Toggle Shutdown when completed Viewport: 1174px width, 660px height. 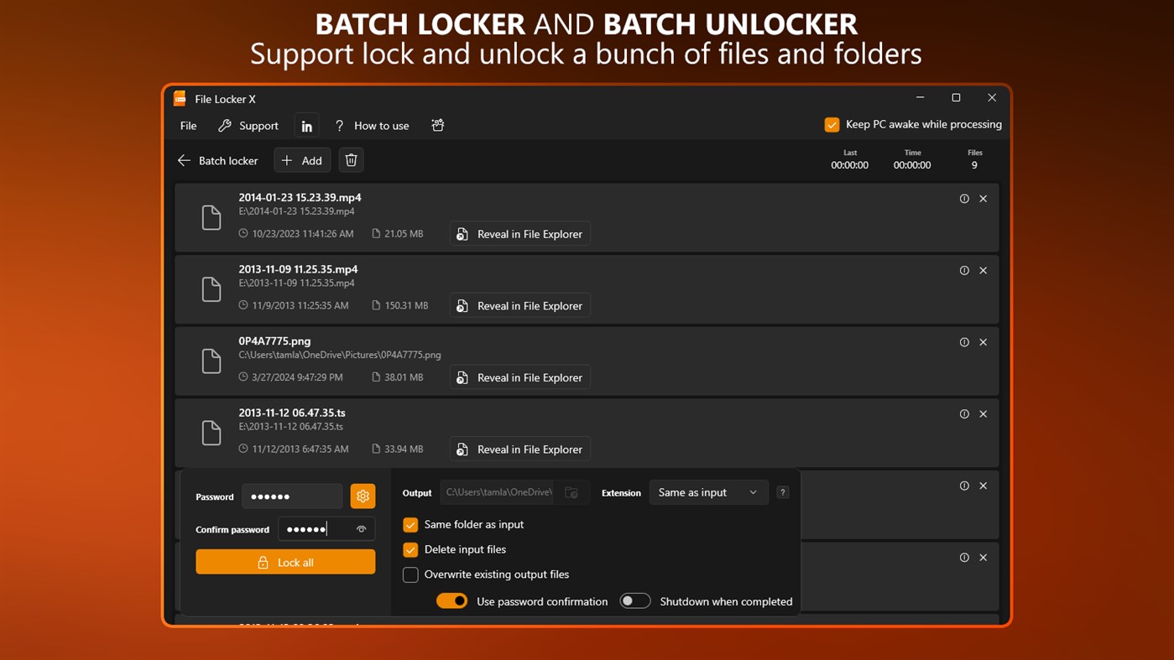point(635,600)
